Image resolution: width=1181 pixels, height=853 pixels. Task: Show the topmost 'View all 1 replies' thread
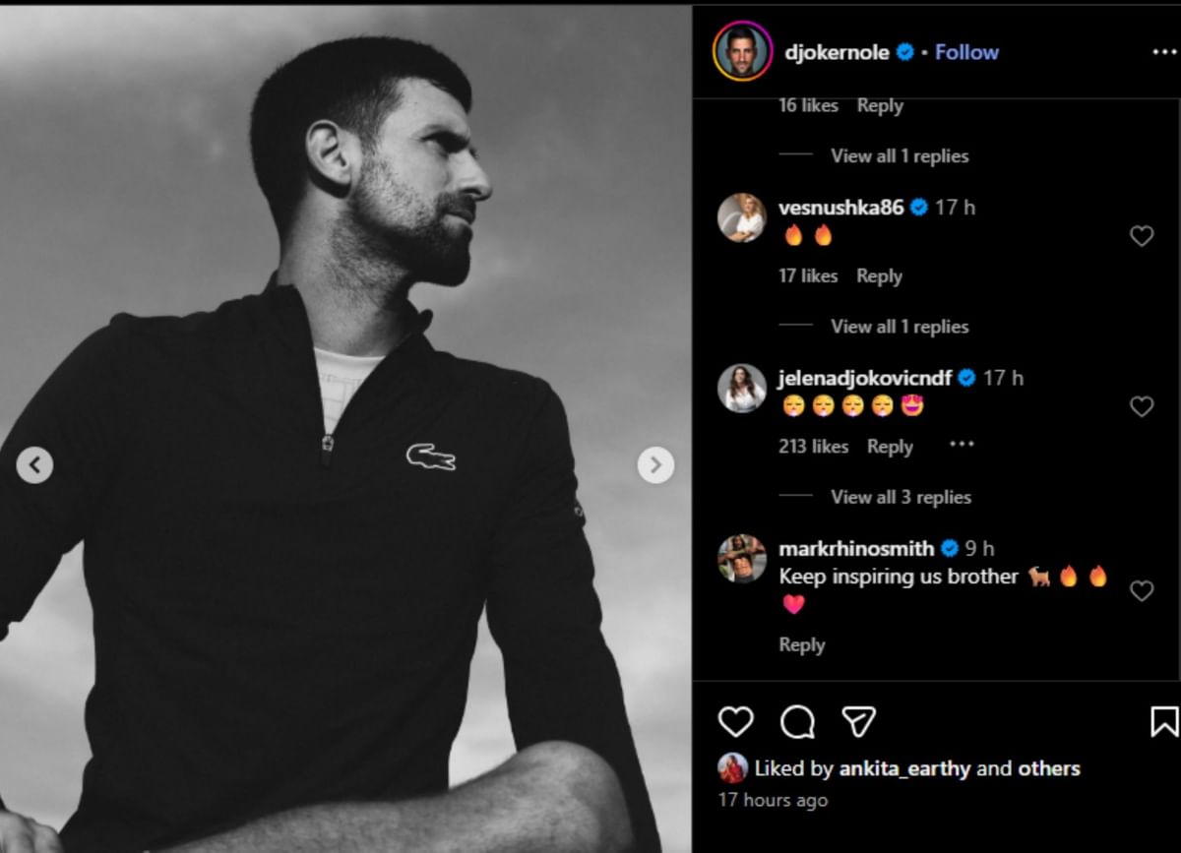(901, 155)
